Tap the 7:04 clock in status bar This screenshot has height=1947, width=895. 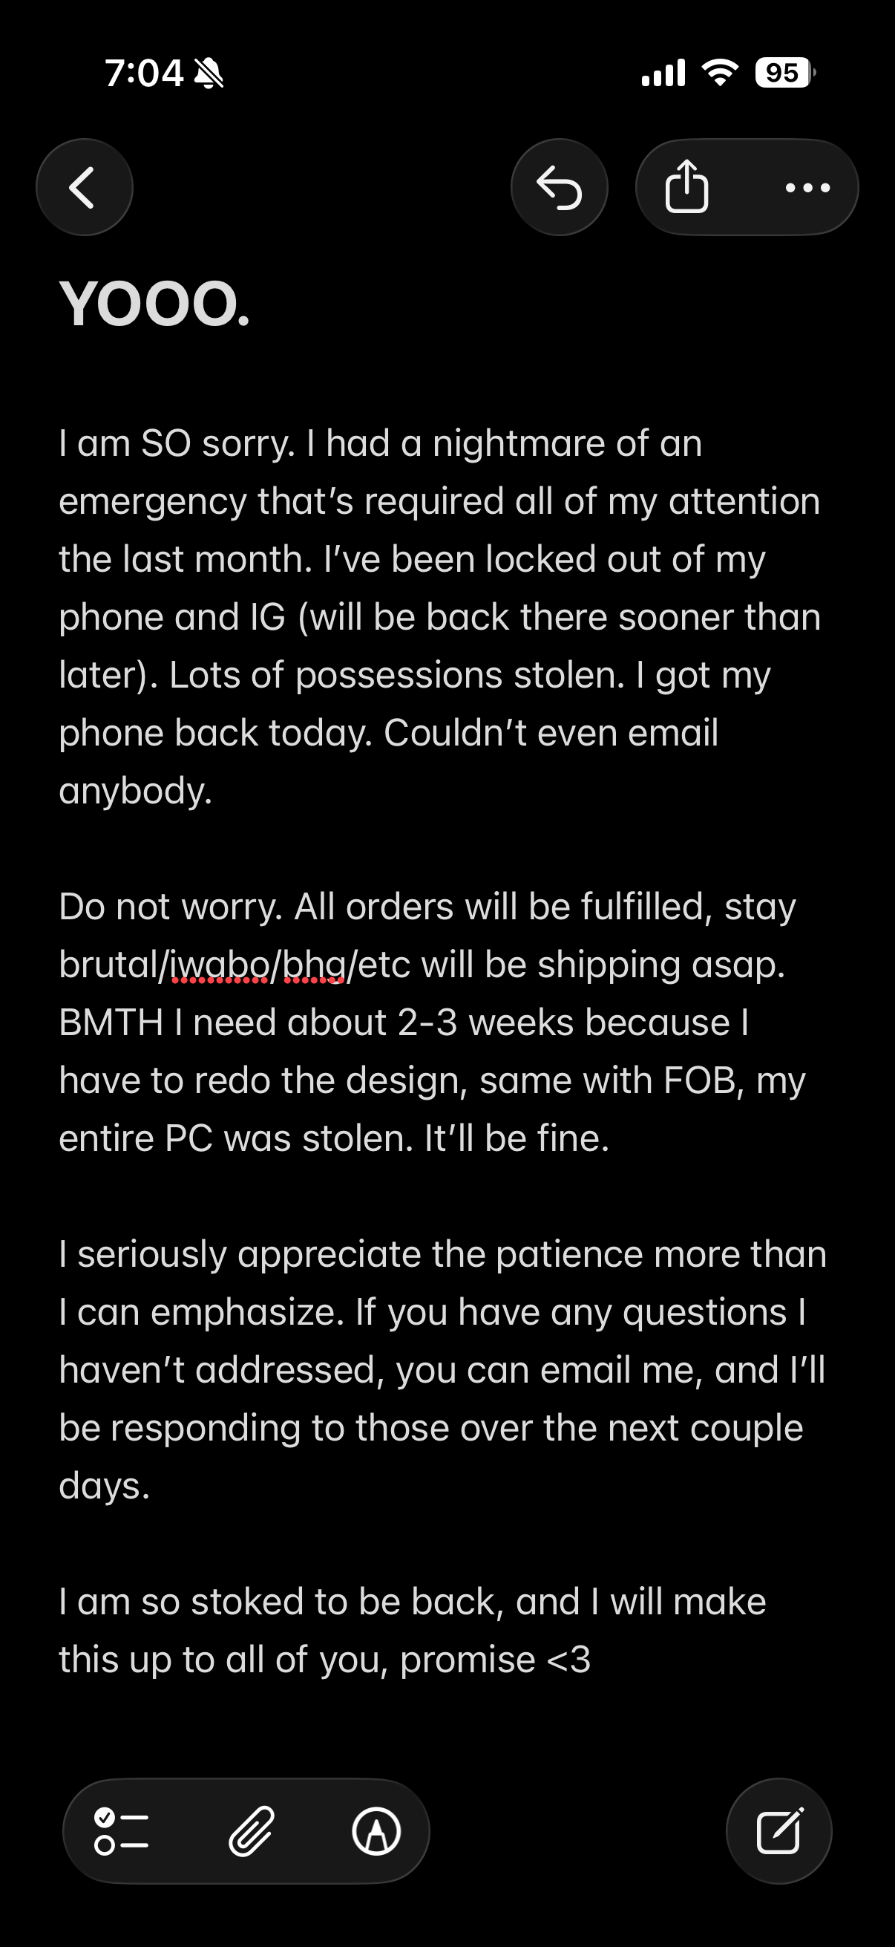pos(143,74)
